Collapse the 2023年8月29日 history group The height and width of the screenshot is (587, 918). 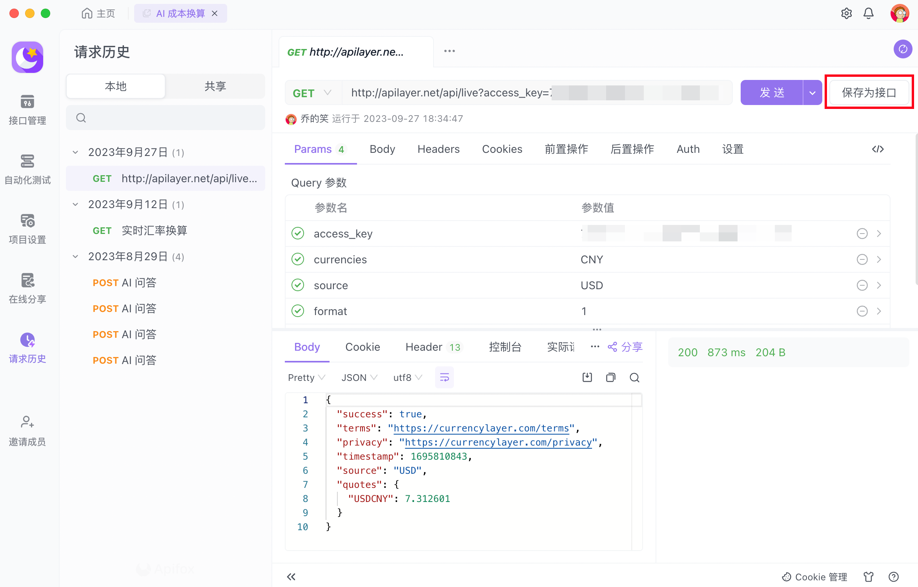pyautogui.click(x=75, y=257)
